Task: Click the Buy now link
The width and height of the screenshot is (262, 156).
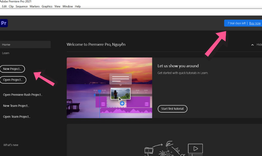Action: (255, 23)
